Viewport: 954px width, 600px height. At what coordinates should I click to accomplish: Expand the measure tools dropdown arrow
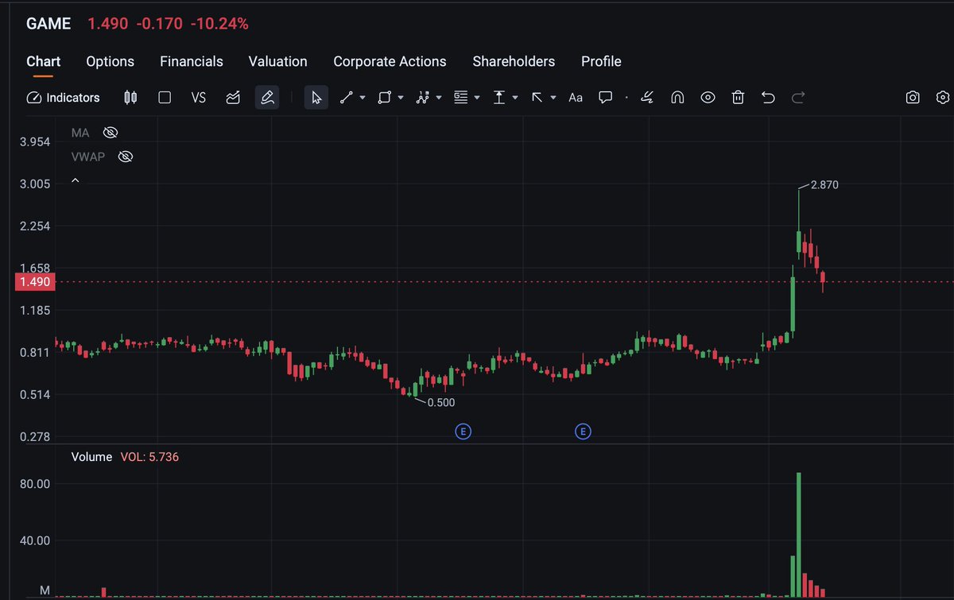click(x=515, y=98)
